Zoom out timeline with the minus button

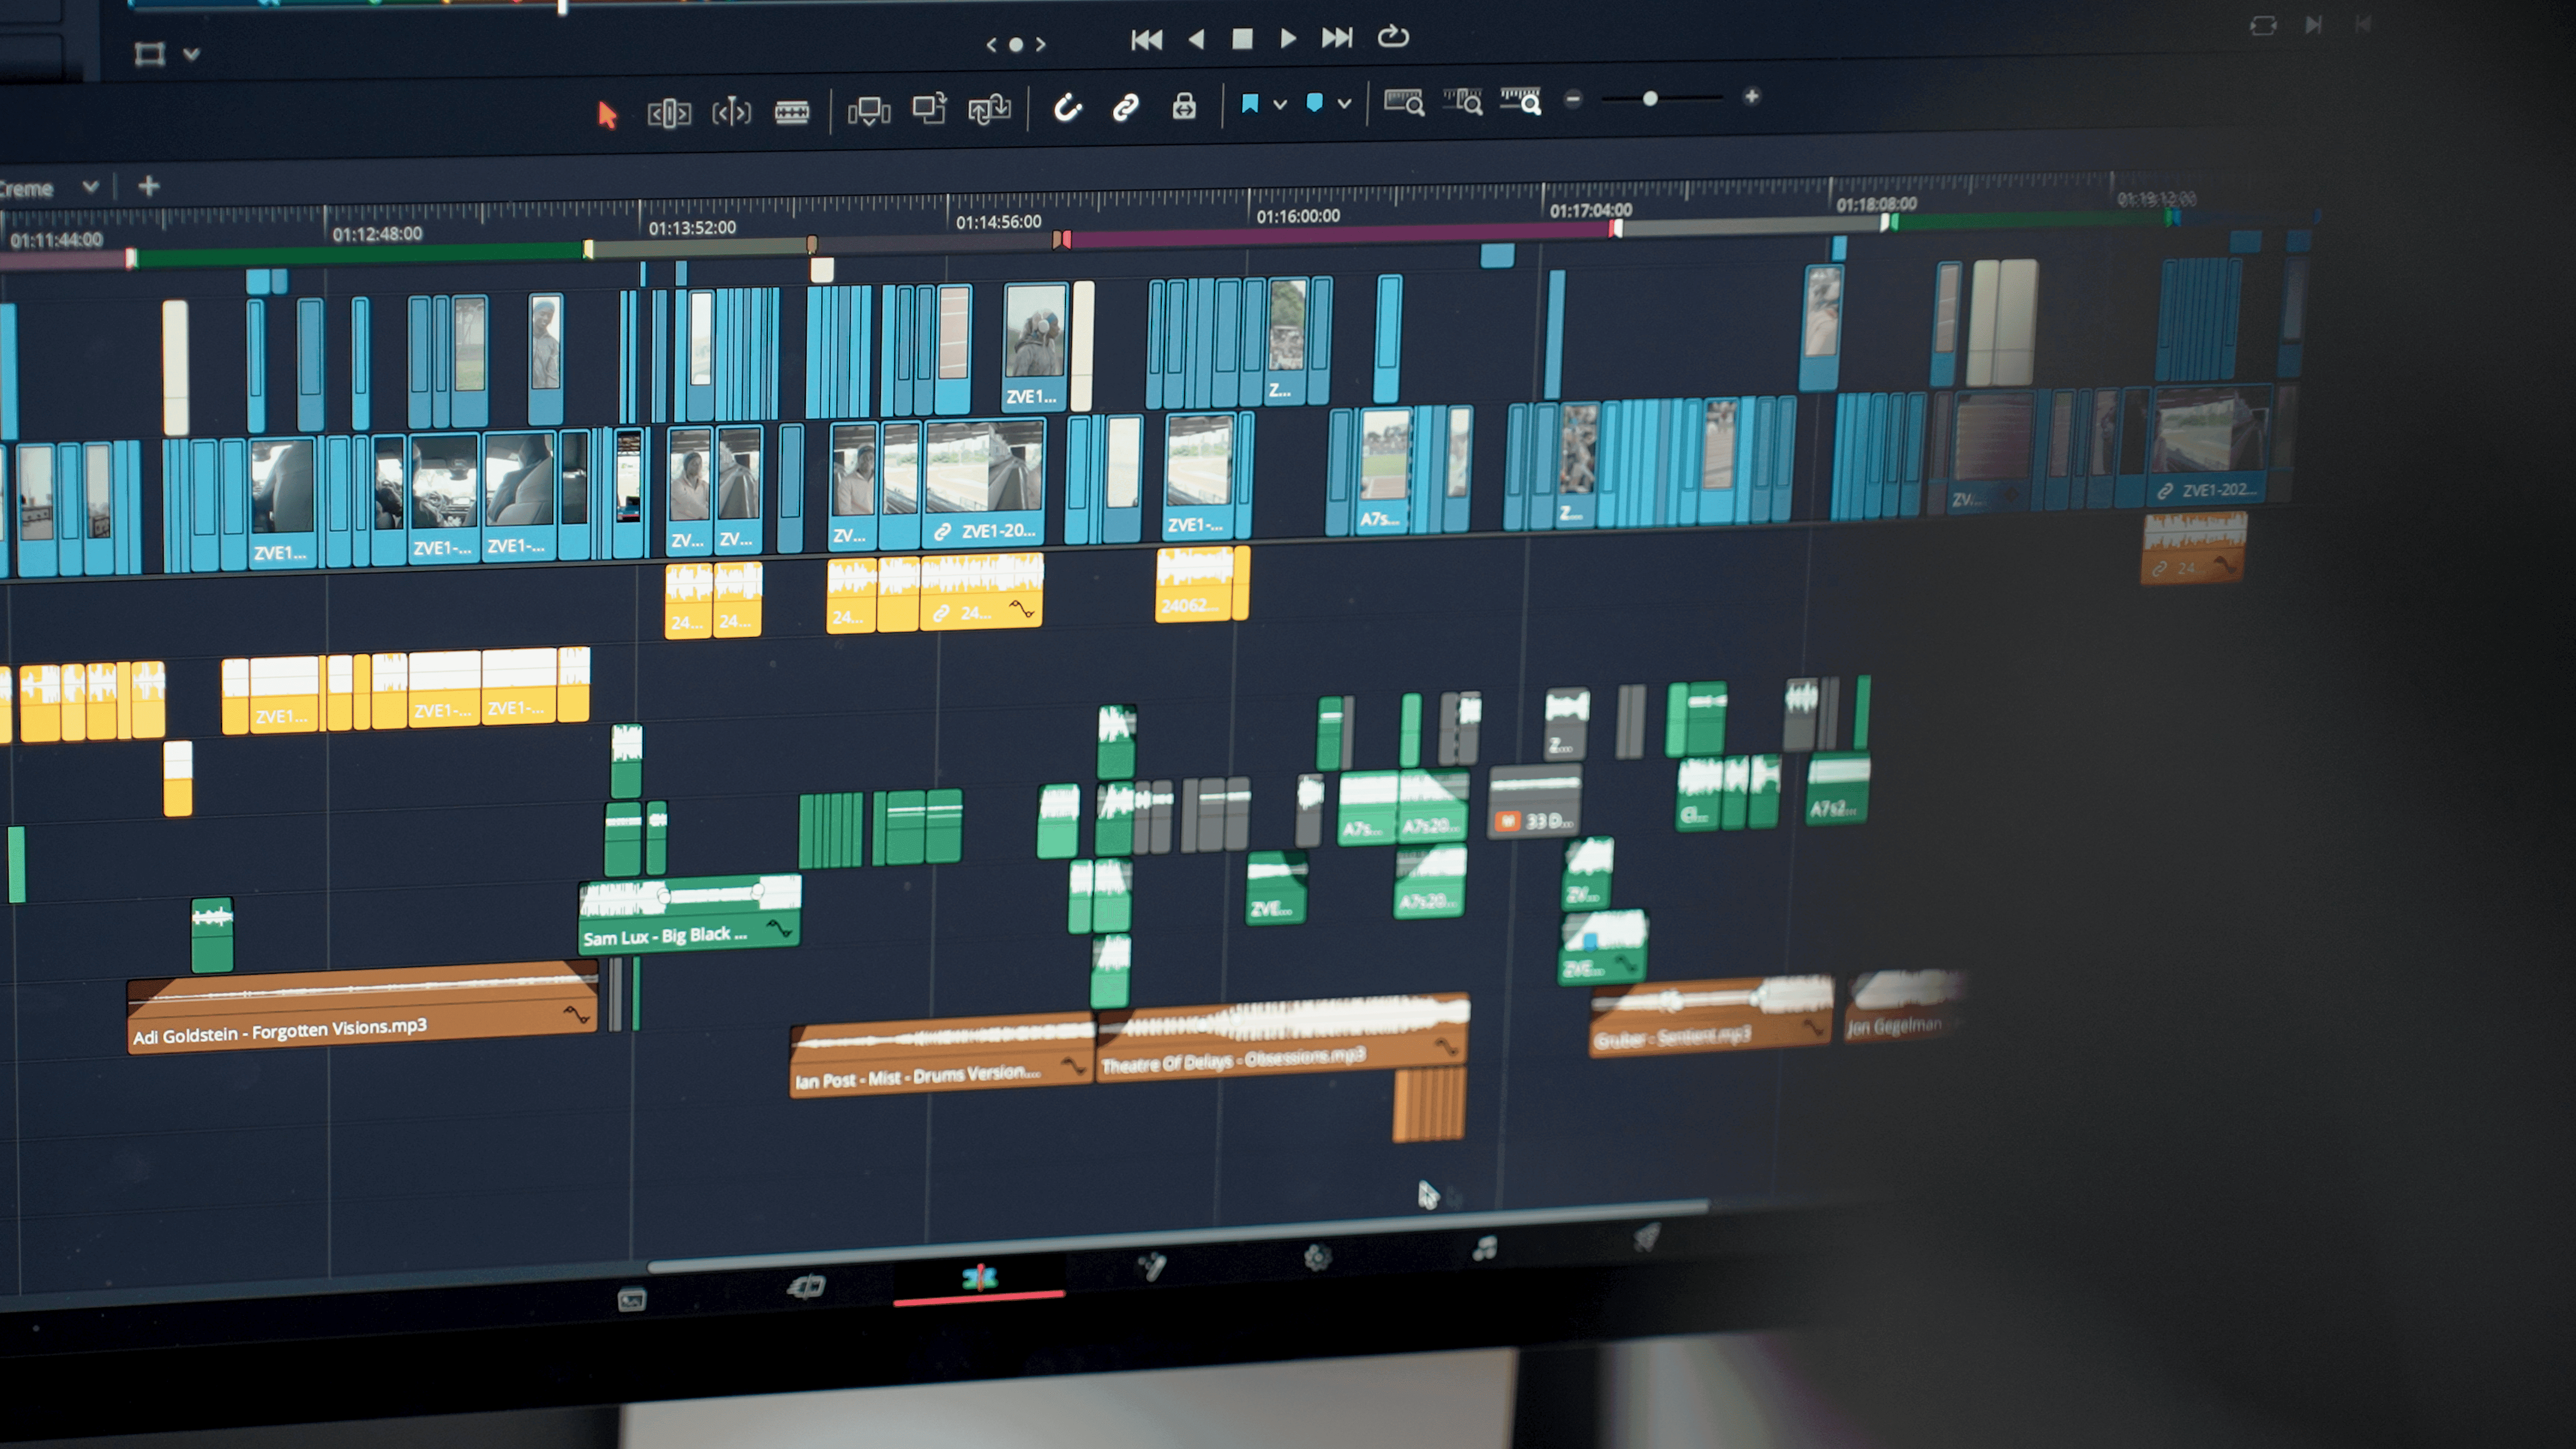[x=1573, y=99]
